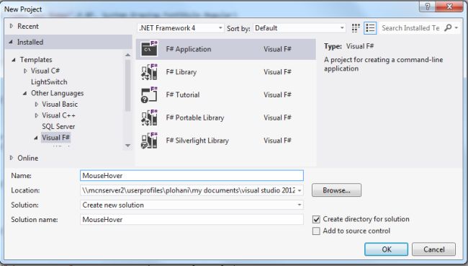Expand the Visual C++ tree node
Viewport: 468px width, 266px height.
click(37, 115)
